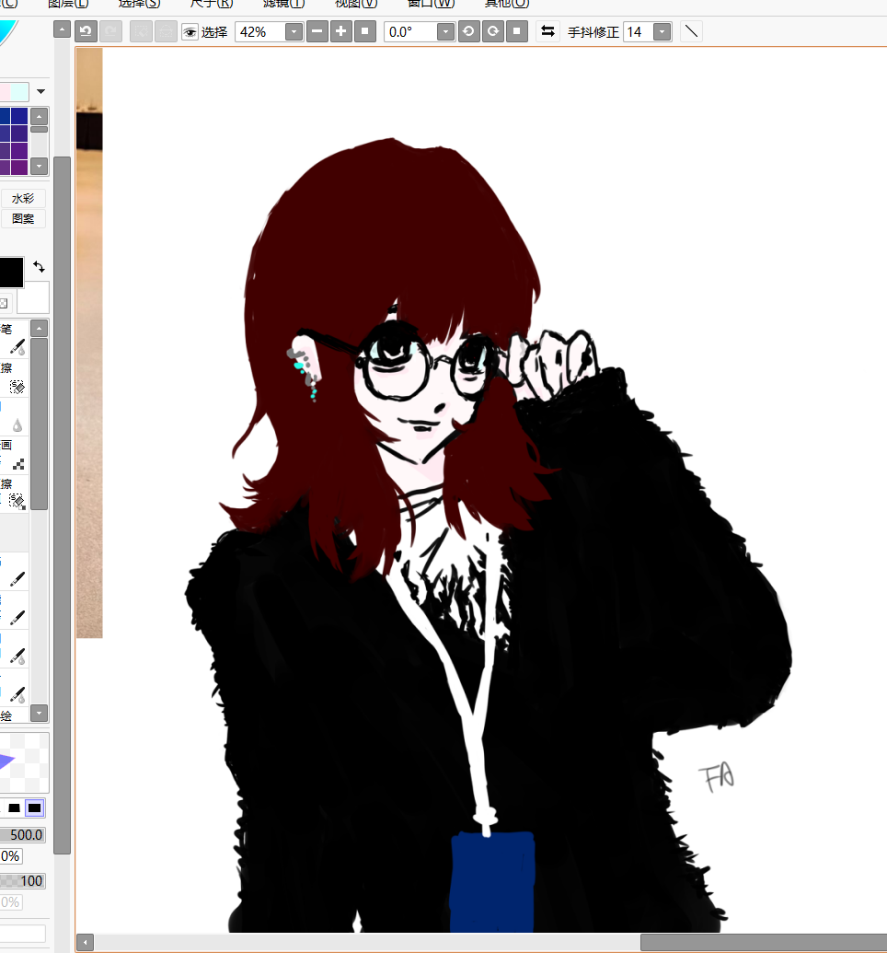Open the 窗口 (Window) menu
This screenshot has width=887, height=953.
point(430,3)
